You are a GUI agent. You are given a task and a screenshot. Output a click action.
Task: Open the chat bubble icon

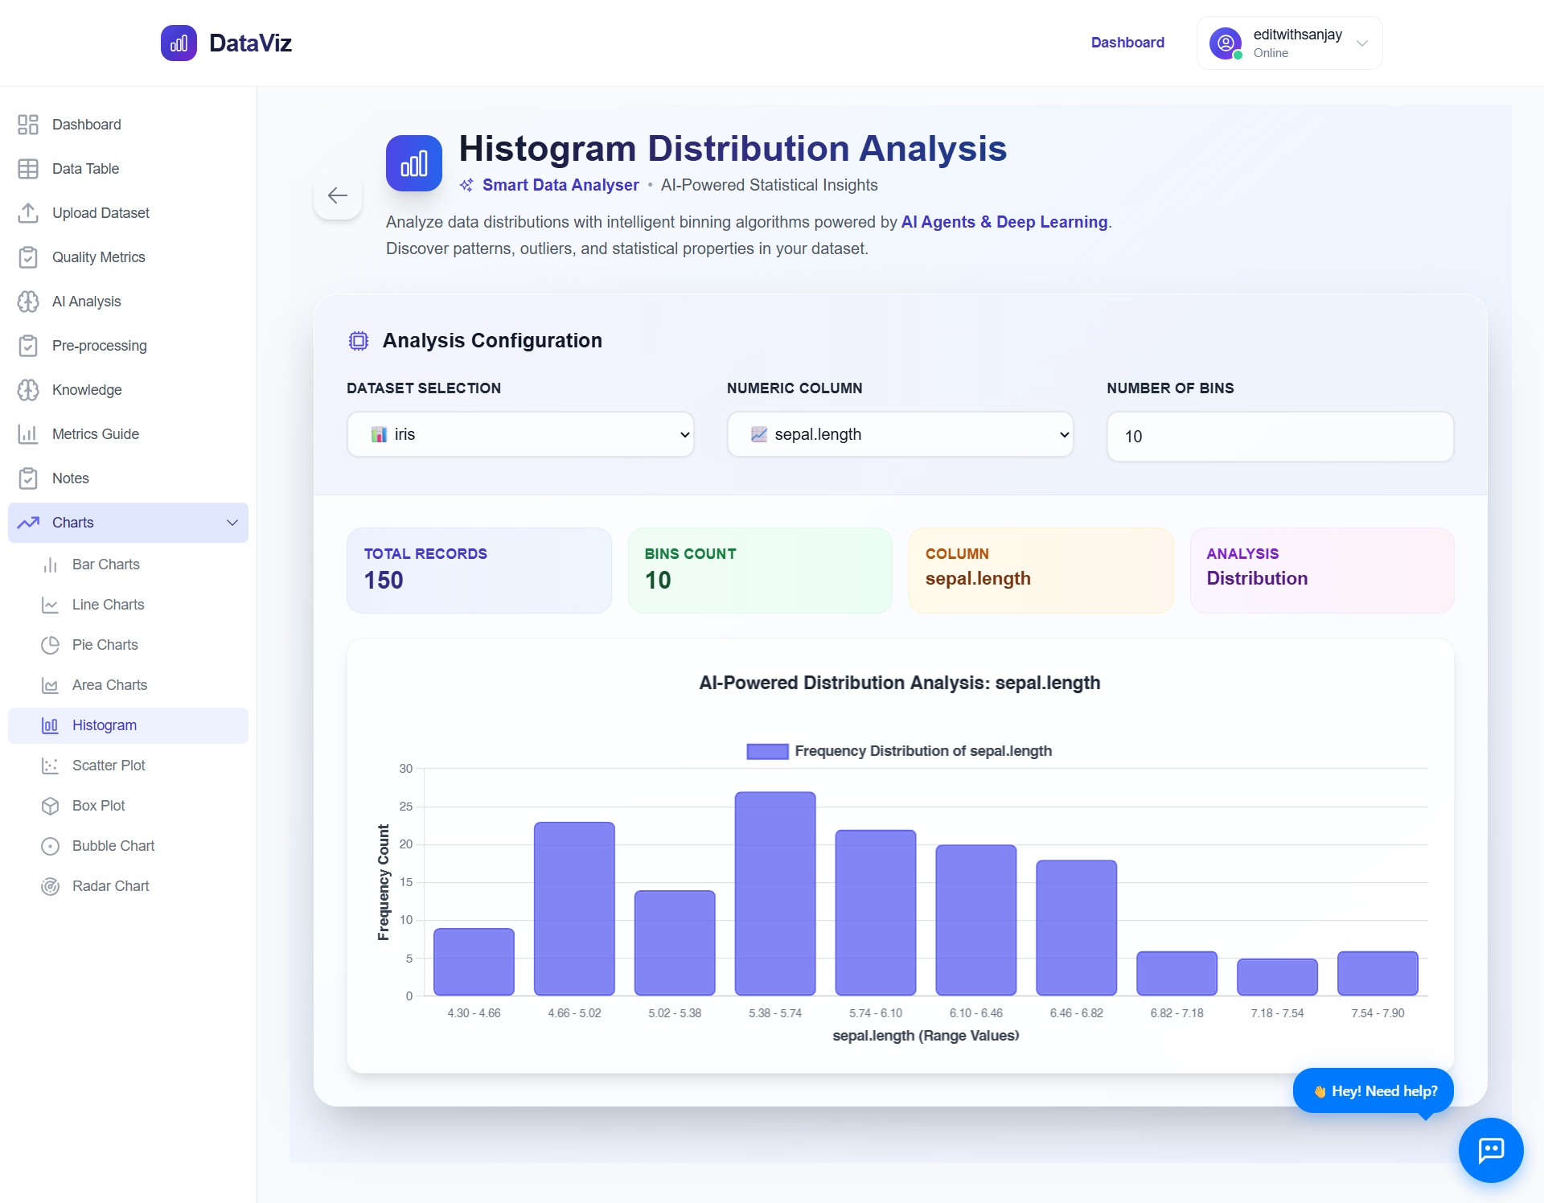pos(1490,1150)
